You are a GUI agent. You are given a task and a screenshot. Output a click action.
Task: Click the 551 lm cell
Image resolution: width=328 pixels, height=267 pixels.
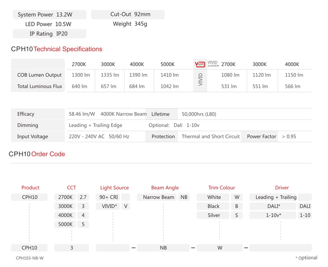(x=260, y=86)
